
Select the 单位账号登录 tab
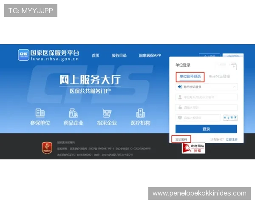tap(190, 76)
